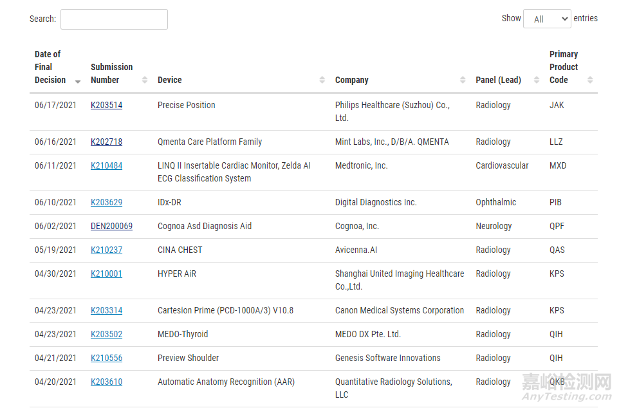Follow the K203629 IDx-DR link
The height and width of the screenshot is (408, 619).
106,203
